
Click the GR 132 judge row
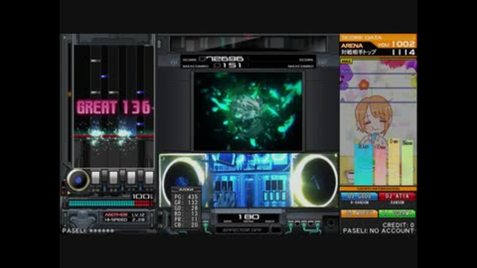tap(186, 202)
